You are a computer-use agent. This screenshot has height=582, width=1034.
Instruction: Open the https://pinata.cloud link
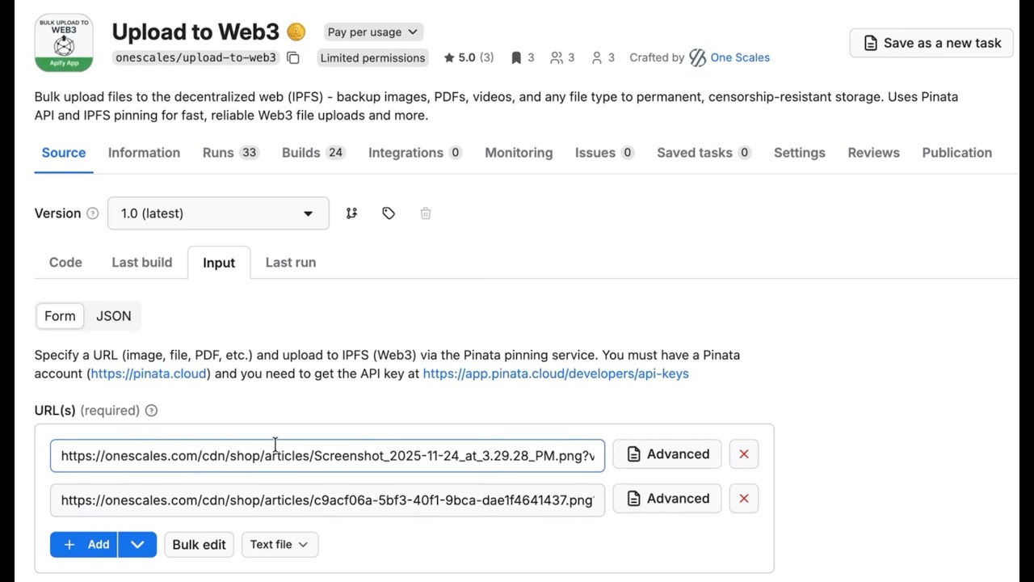(149, 373)
